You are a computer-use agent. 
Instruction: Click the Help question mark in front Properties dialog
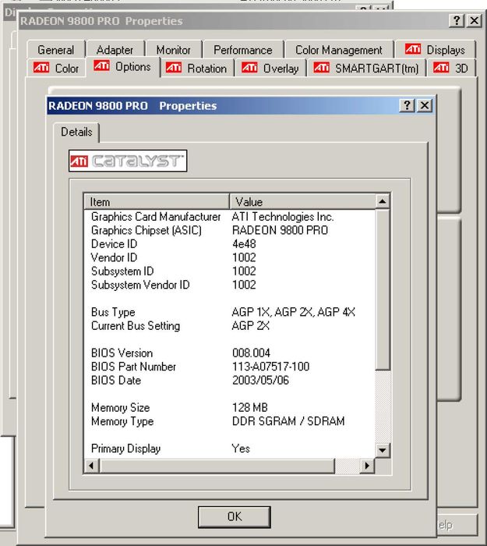407,105
